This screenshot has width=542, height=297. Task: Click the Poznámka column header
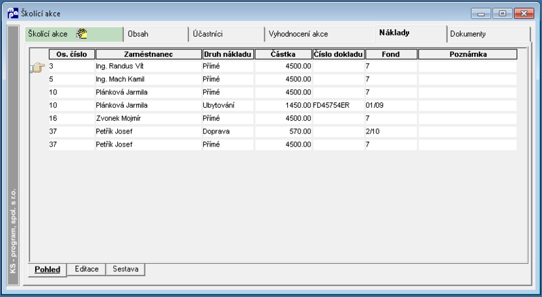pyautogui.click(x=467, y=54)
